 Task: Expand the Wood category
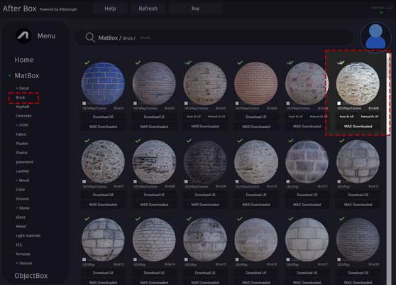tap(23, 181)
